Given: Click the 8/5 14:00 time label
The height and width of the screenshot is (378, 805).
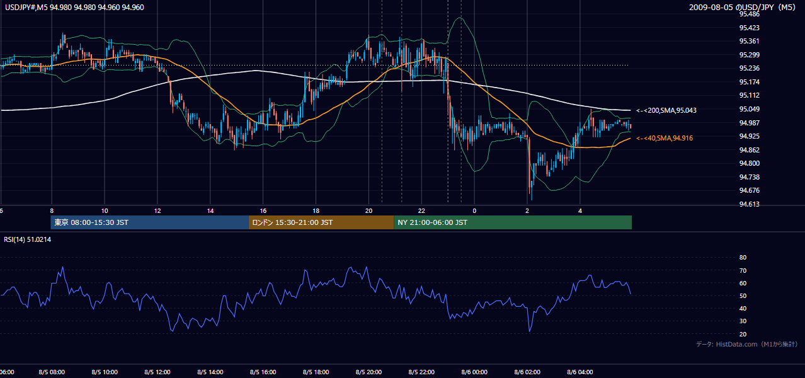Looking at the screenshot, I should pyautogui.click(x=210, y=372).
